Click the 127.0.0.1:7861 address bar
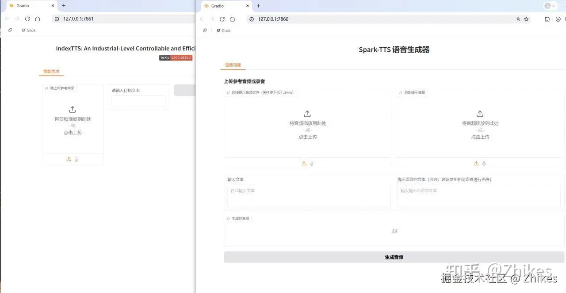This screenshot has width=566, height=293. pyautogui.click(x=123, y=19)
